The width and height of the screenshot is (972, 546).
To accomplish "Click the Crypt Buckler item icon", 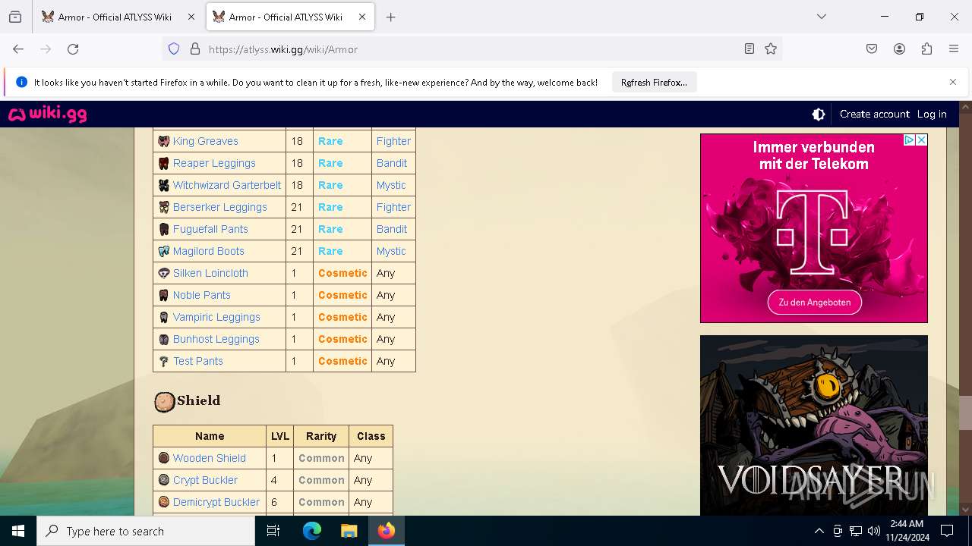I will coord(163,480).
